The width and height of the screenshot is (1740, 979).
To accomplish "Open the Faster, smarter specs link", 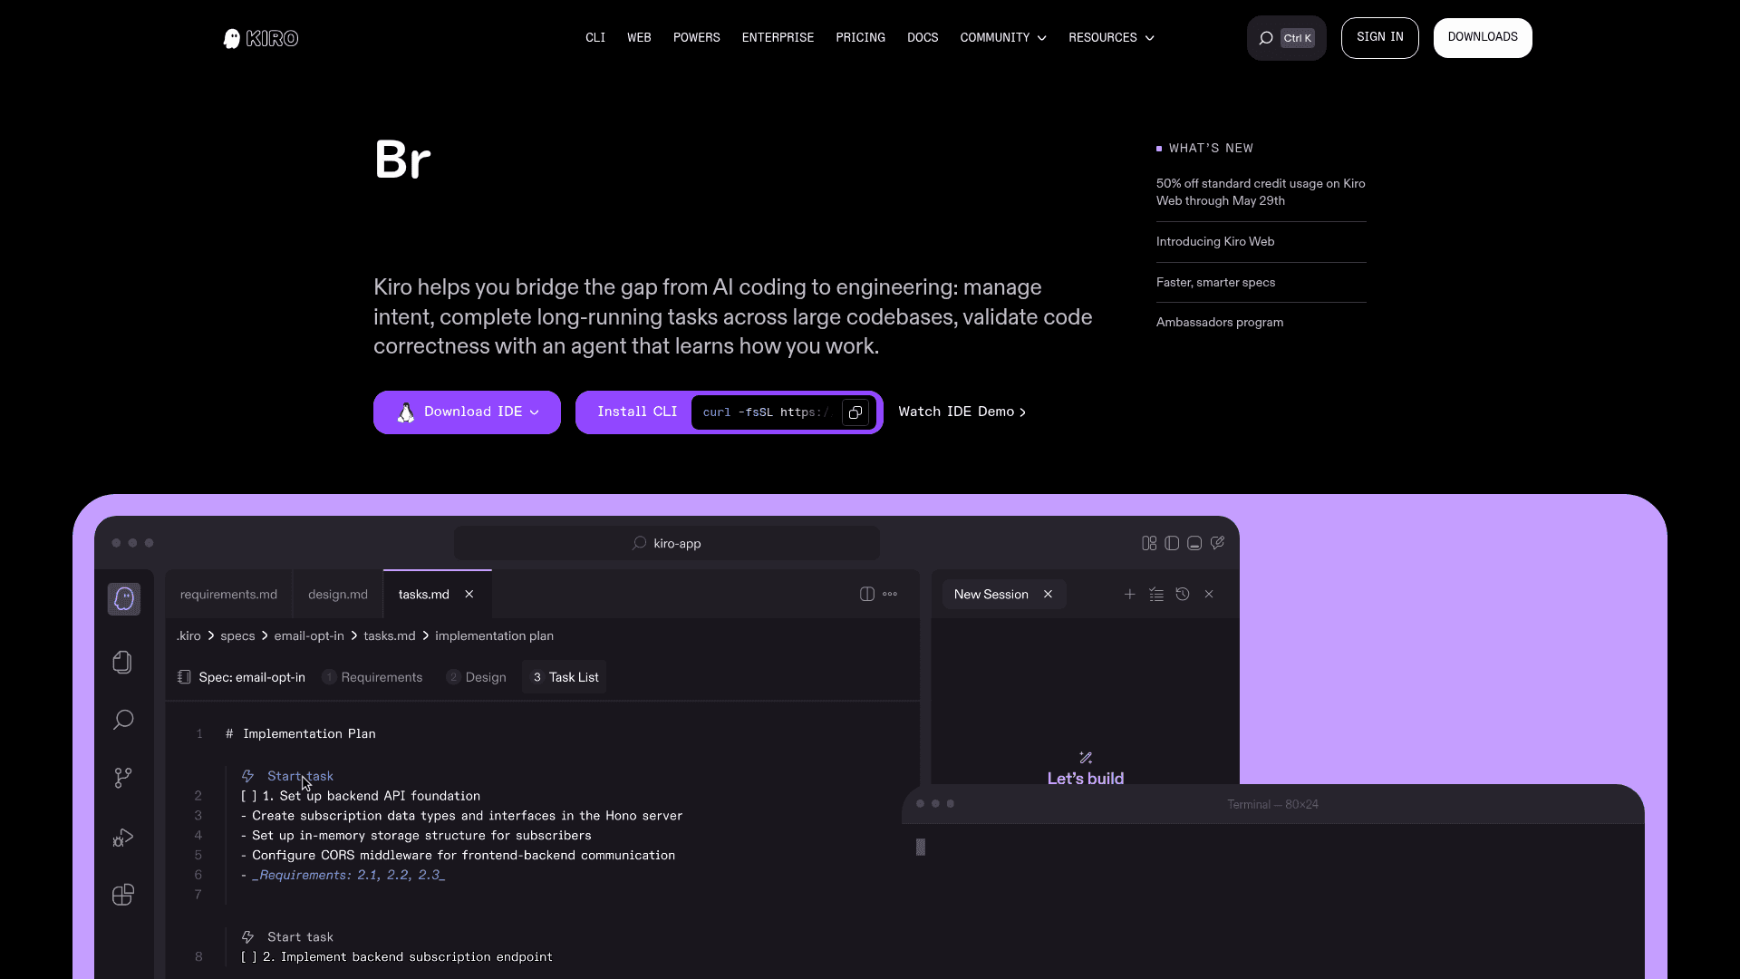I will click(x=1216, y=283).
